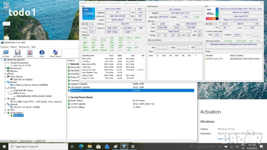Open the Monitoring menu
267x150 pixels.
click(24, 47)
